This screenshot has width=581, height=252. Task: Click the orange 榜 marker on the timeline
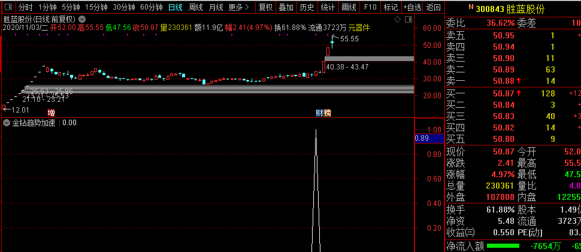(x=328, y=113)
